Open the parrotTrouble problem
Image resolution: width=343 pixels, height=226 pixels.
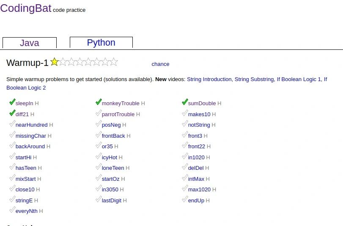[118, 114]
